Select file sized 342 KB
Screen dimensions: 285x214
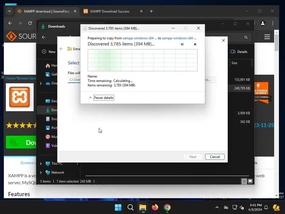click(x=245, y=121)
